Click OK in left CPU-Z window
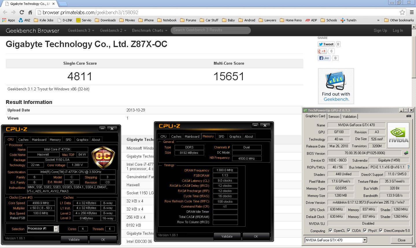The height and width of the screenshot is (248, 416). (x=103, y=240)
